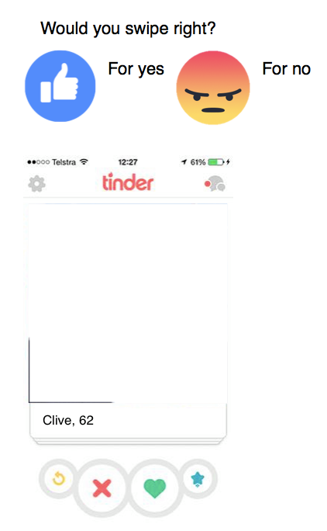Click the 'Would you swipe right?' heading
Image resolution: width=327 pixels, height=531 pixels.
pos(128,29)
